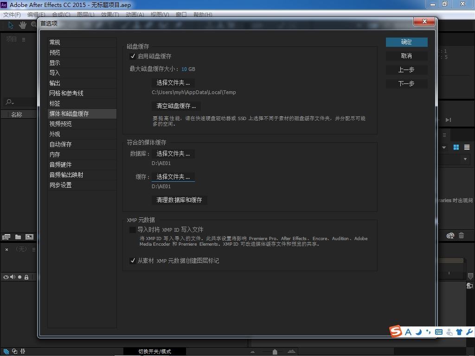Open the 动画(A) menu
Image resolution: width=475 pixels, height=356 pixels.
pos(135,14)
